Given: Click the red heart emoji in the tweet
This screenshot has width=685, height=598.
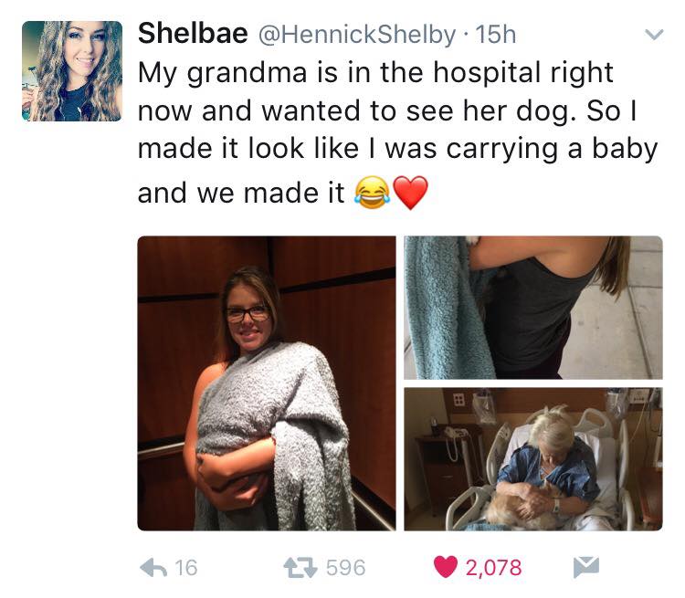Looking at the screenshot, I should tap(411, 193).
